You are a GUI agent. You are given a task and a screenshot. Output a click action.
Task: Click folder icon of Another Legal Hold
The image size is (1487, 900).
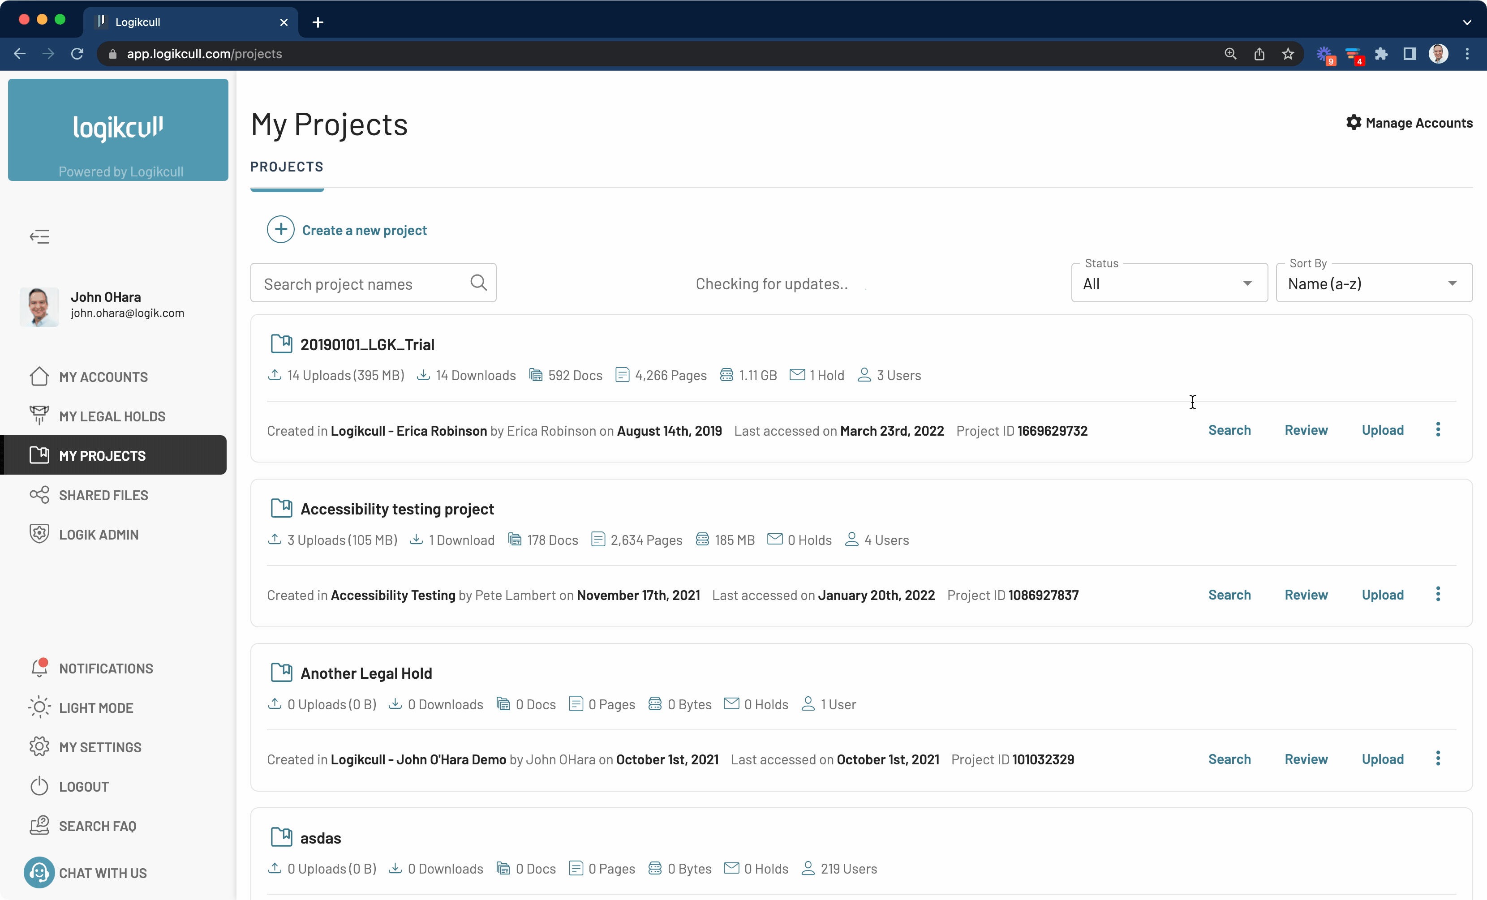(x=281, y=673)
